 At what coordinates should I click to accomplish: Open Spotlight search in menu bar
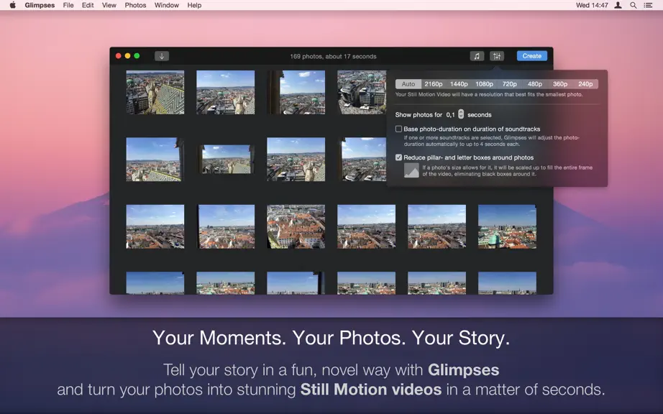[x=633, y=5]
